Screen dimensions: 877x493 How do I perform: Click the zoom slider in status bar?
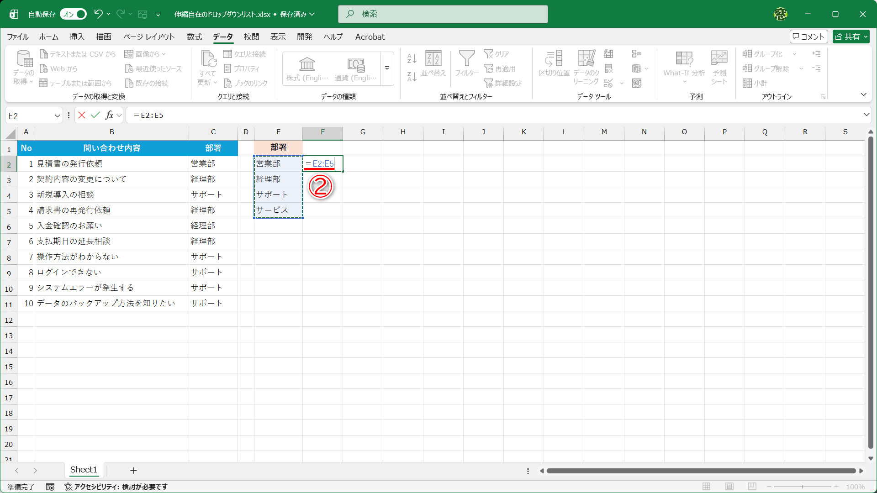(803, 487)
